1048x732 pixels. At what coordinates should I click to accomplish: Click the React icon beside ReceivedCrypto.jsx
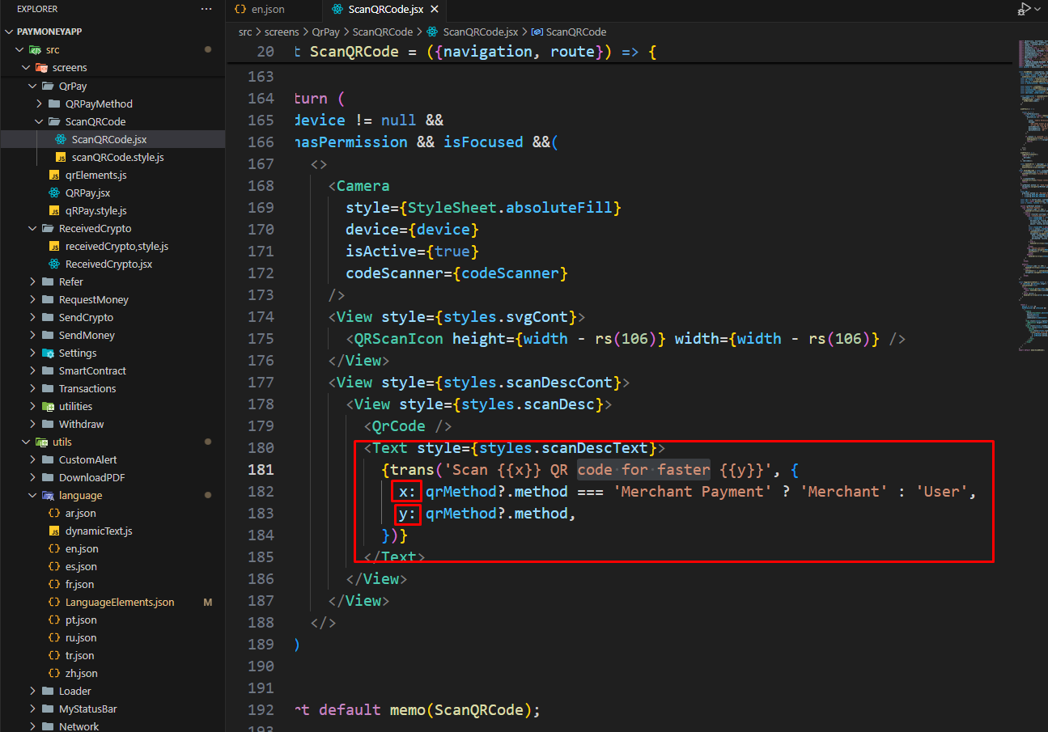pos(54,264)
